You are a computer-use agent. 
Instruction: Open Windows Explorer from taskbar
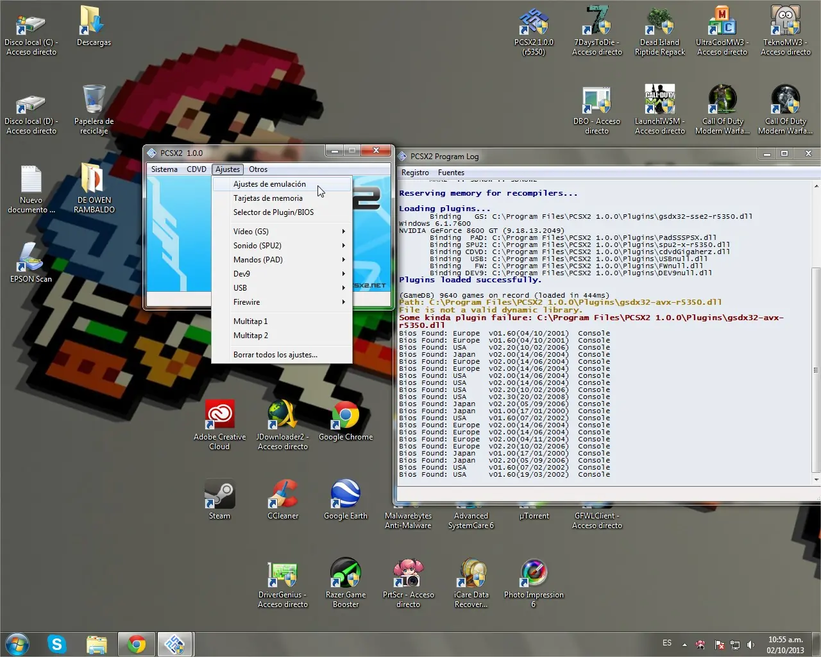click(x=97, y=644)
